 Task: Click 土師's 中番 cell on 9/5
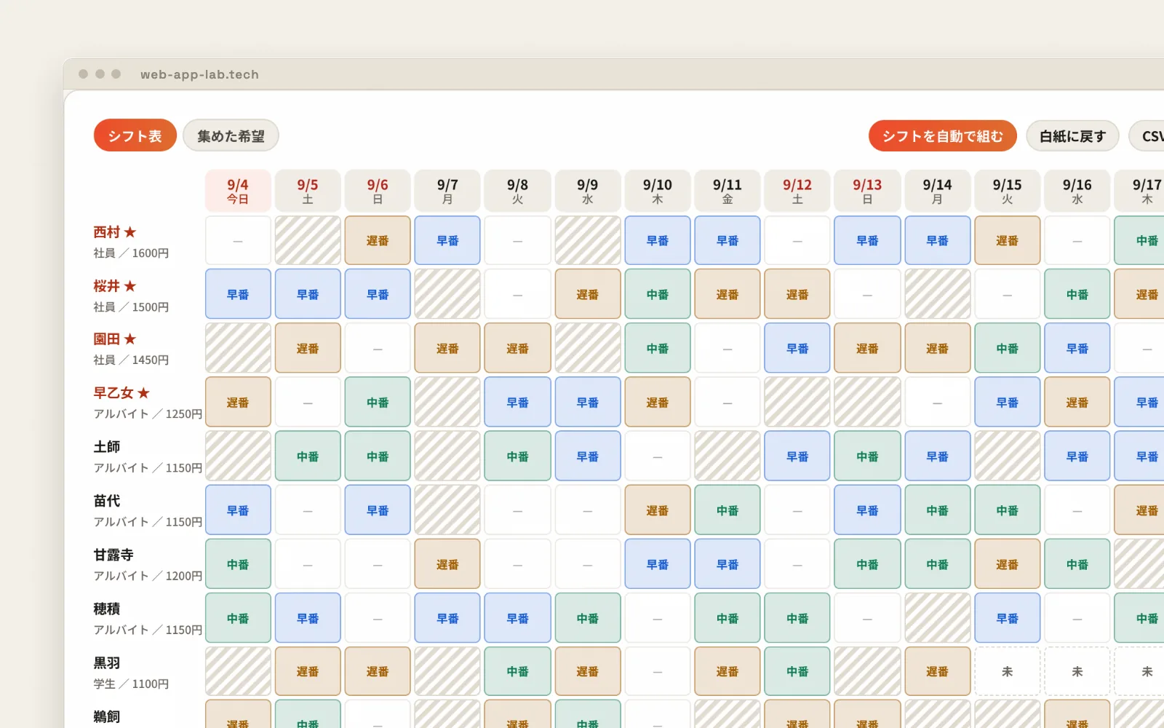click(308, 456)
